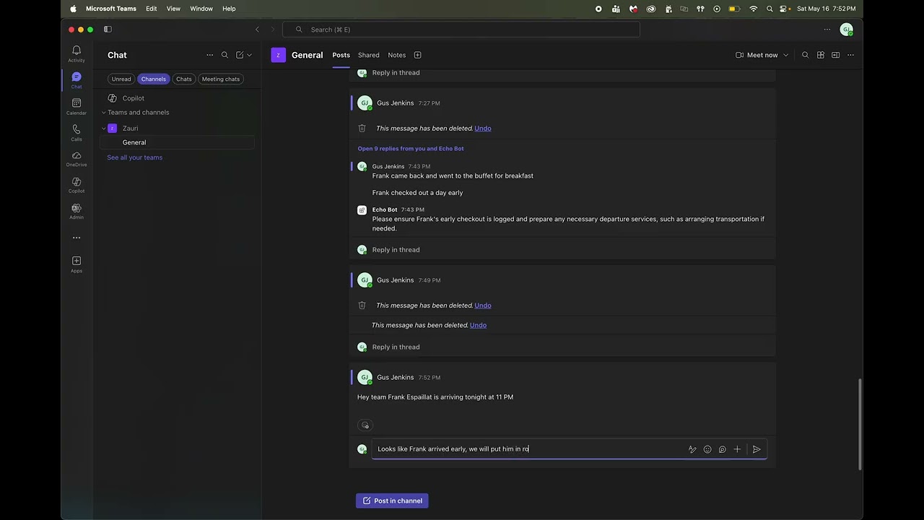Screen dimensions: 924x520
Task: Toggle the Chats filter
Action: click(184, 79)
